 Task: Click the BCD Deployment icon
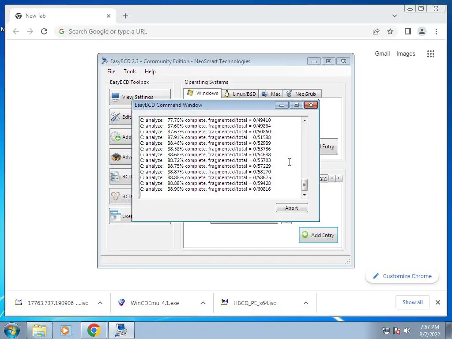click(116, 196)
